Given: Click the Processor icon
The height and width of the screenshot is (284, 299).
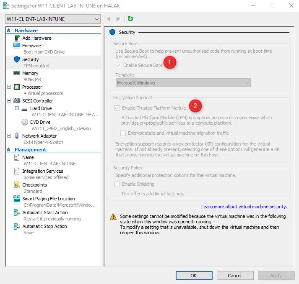Looking at the screenshot, I should tap(17, 87).
